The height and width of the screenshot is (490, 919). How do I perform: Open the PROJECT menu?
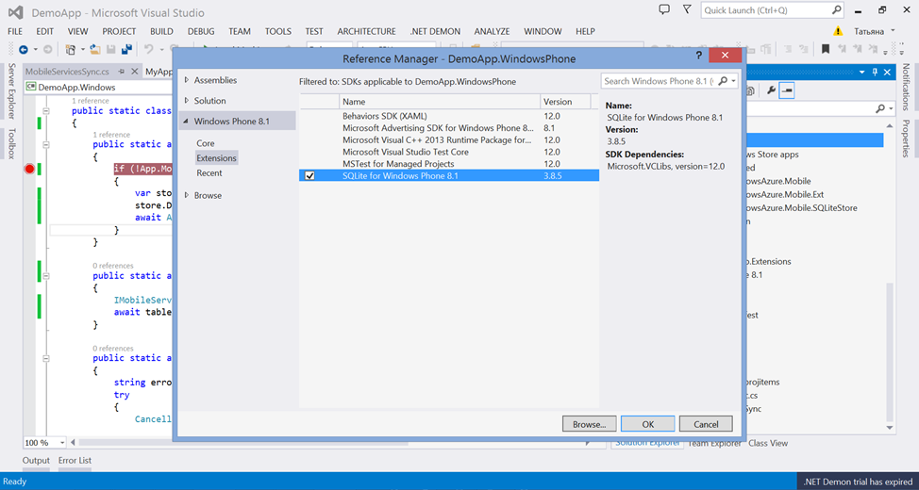(119, 32)
